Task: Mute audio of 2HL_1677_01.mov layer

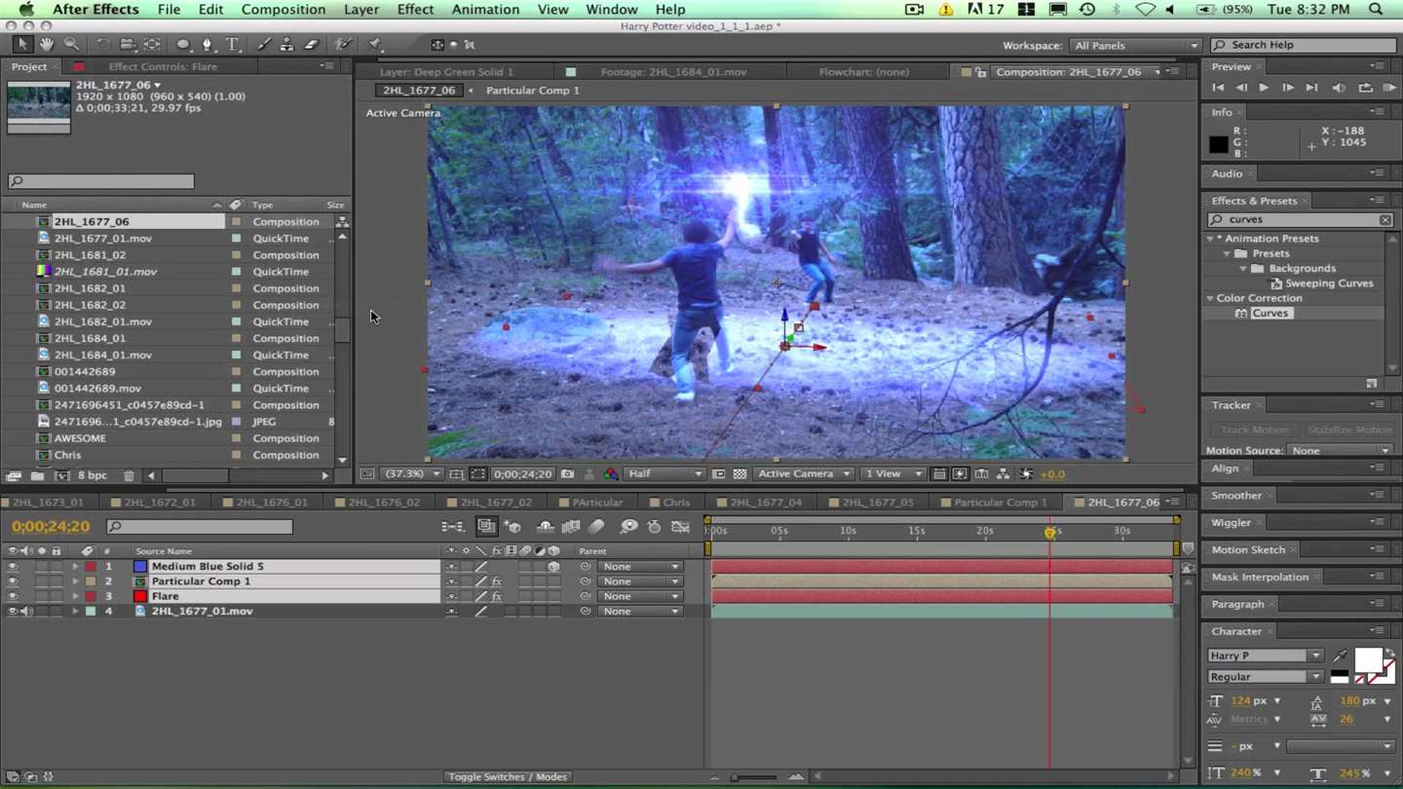Action: pos(26,612)
